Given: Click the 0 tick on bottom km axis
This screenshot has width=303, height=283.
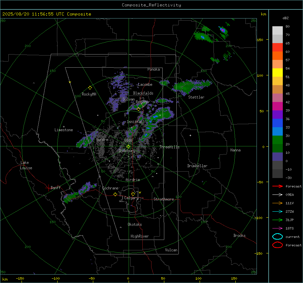Looking at the screenshot, I should point(128,278).
